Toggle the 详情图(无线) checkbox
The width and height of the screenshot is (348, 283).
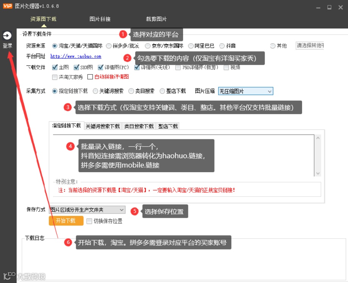tap(137, 67)
